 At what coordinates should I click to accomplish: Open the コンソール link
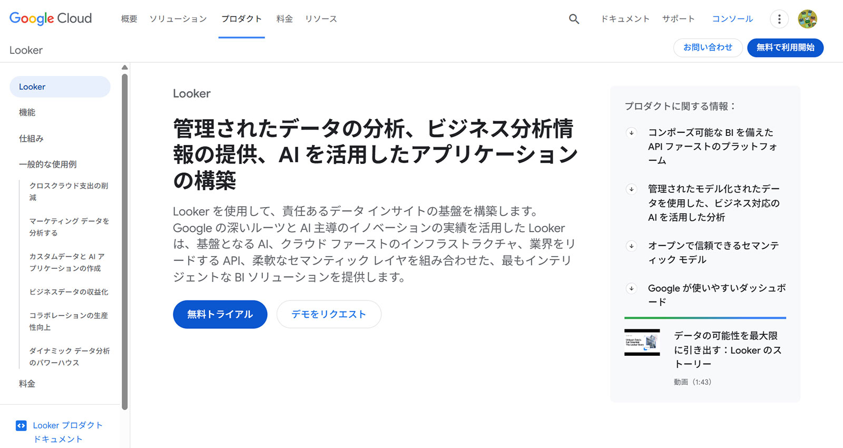click(x=732, y=19)
